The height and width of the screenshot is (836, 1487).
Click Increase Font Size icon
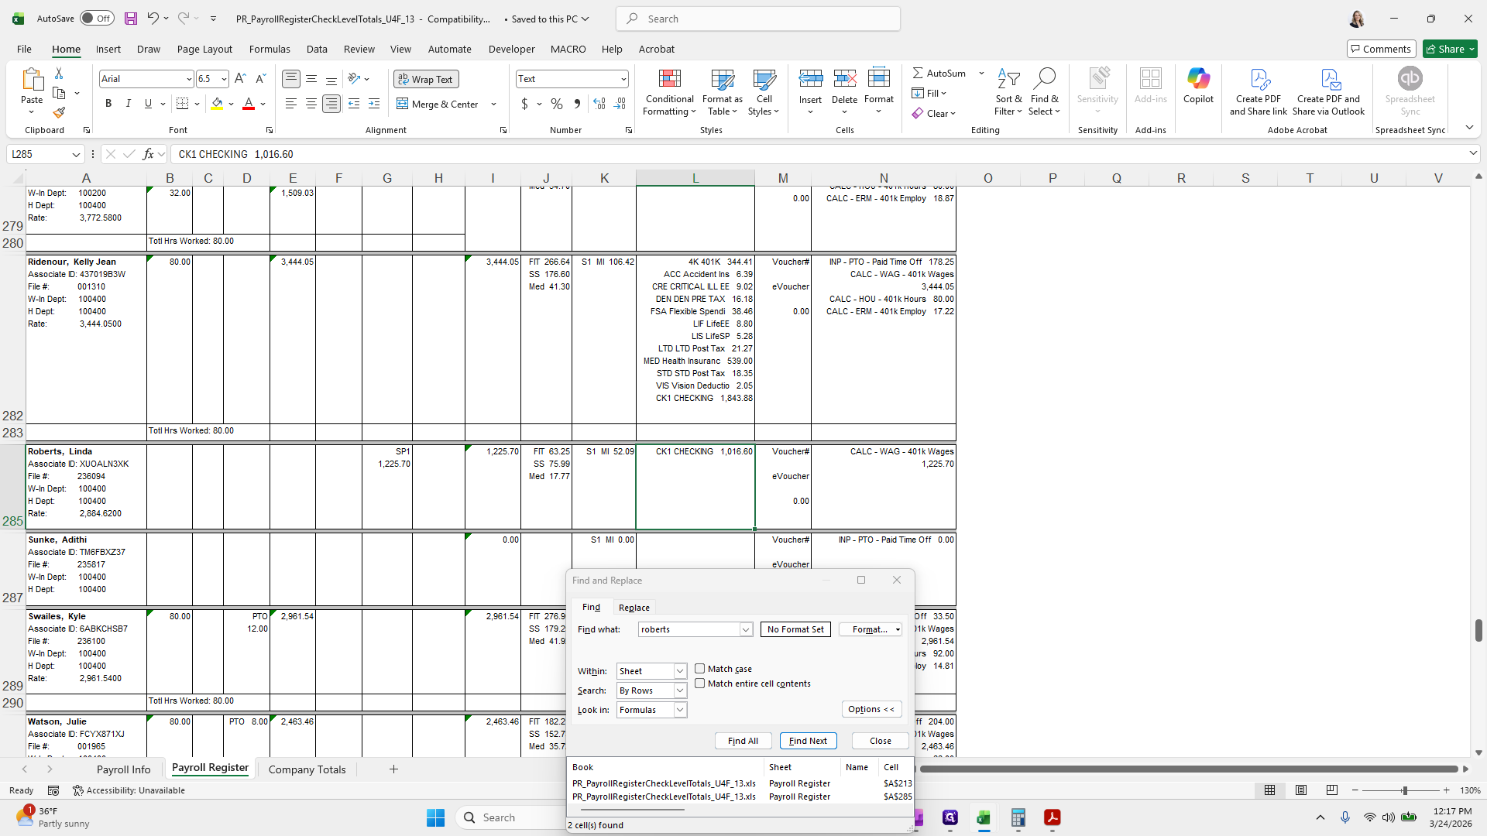240,79
